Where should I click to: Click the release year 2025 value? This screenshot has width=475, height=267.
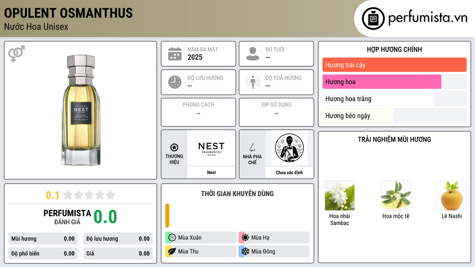coord(195,57)
